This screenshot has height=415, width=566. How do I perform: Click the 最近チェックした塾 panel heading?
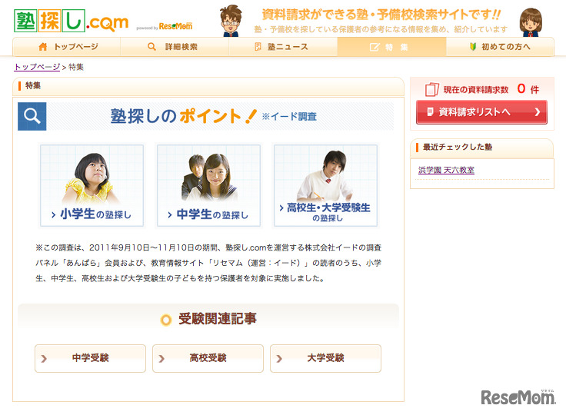coord(458,147)
